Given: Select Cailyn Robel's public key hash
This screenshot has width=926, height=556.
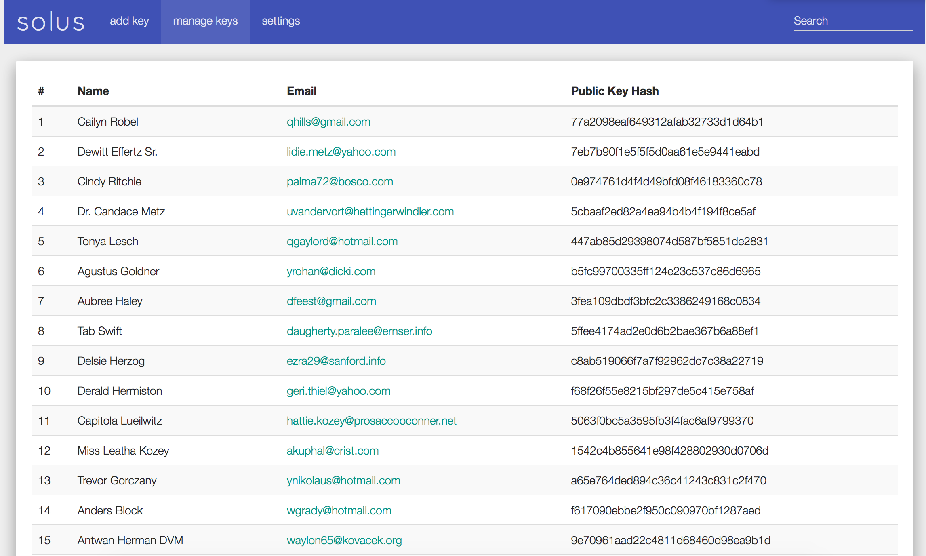Looking at the screenshot, I should (667, 122).
